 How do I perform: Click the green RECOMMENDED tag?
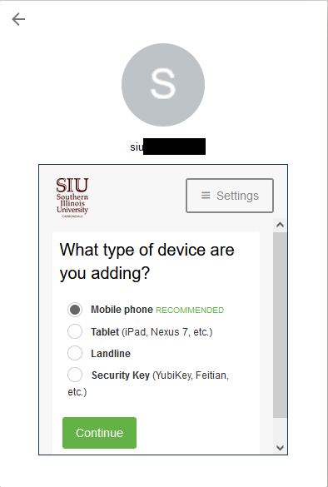pos(190,311)
